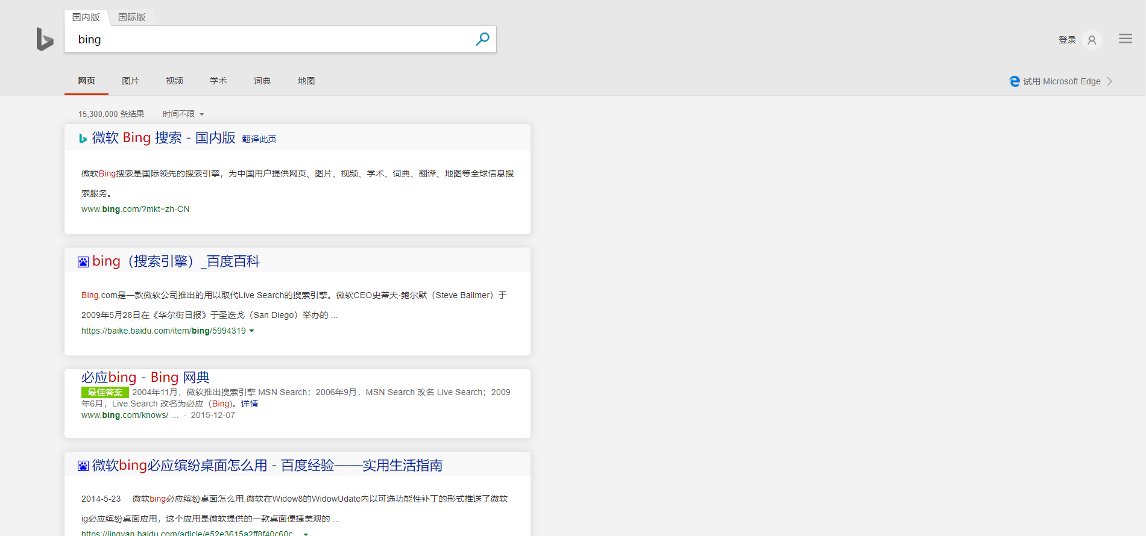Open the 试用 Microsoft Edge link
The width and height of the screenshot is (1146, 536).
click(x=1062, y=81)
